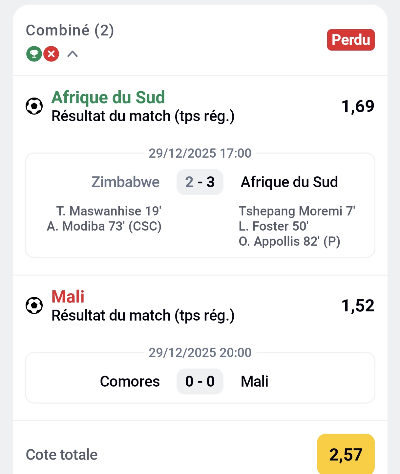Viewport: 400px width, 474px height.
Task: Click the yellow 2,57 total odds badge
Action: 346,455
